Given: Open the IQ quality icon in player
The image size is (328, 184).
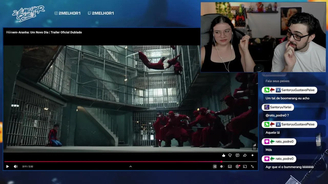Looking at the screenshot, I should point(215,166).
